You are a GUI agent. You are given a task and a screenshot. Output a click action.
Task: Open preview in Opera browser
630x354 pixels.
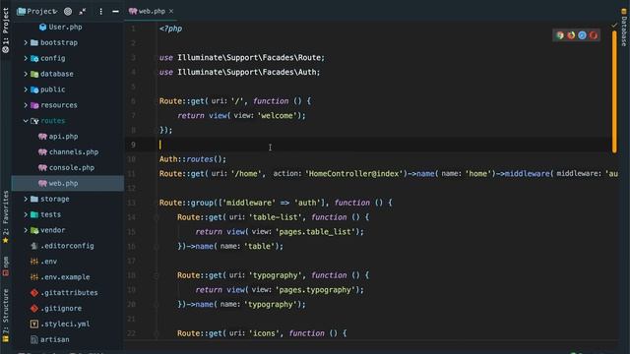tap(594, 35)
